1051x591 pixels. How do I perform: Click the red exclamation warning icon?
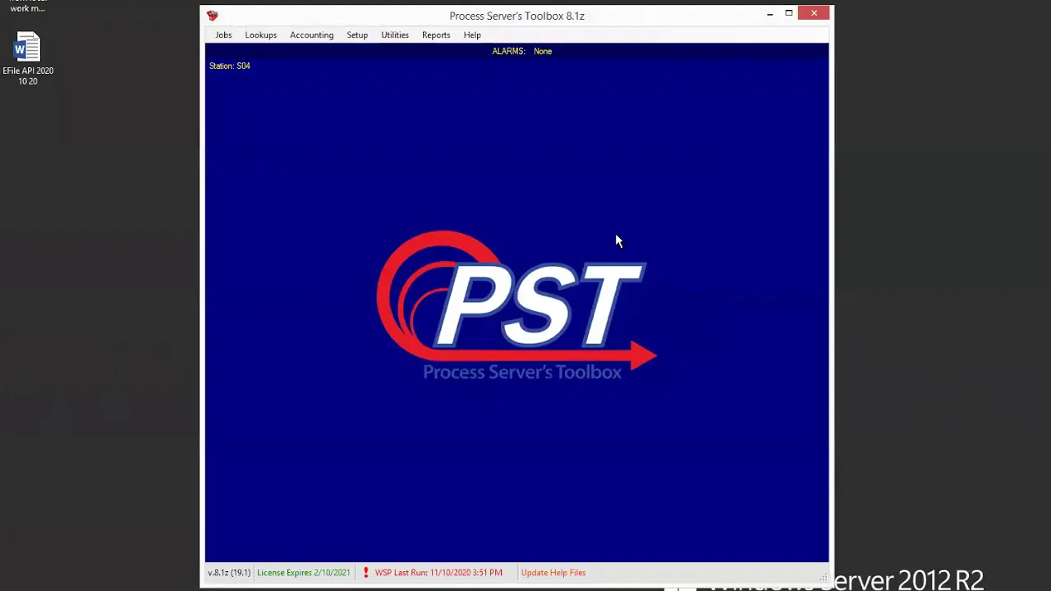click(365, 573)
